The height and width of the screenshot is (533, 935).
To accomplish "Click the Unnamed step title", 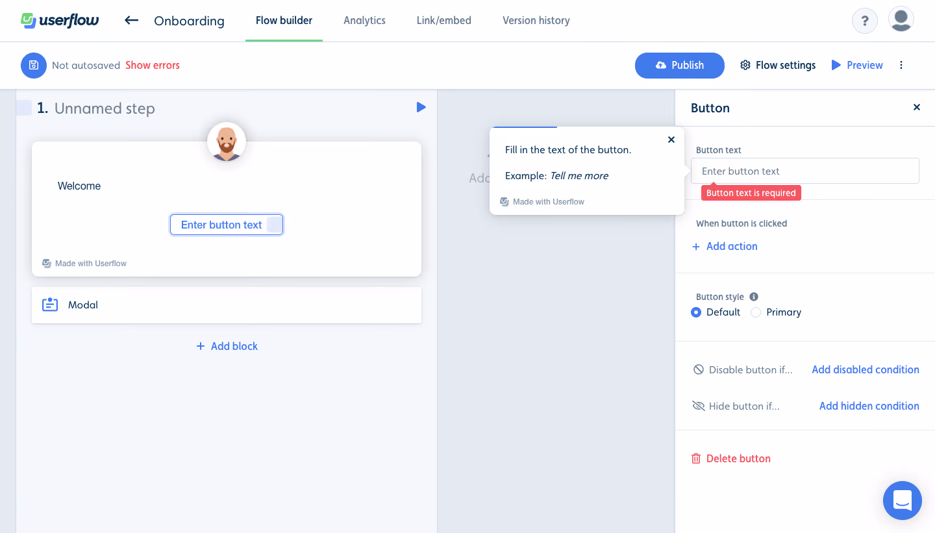I will [105, 108].
